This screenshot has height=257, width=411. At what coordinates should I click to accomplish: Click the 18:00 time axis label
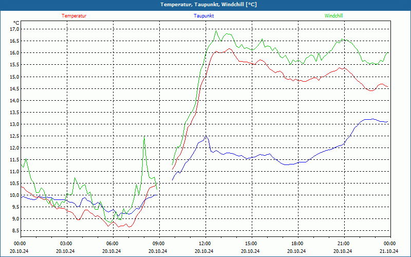tap(297, 244)
